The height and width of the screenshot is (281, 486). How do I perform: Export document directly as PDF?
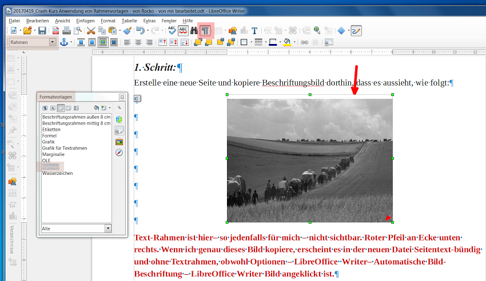[x=57, y=30]
